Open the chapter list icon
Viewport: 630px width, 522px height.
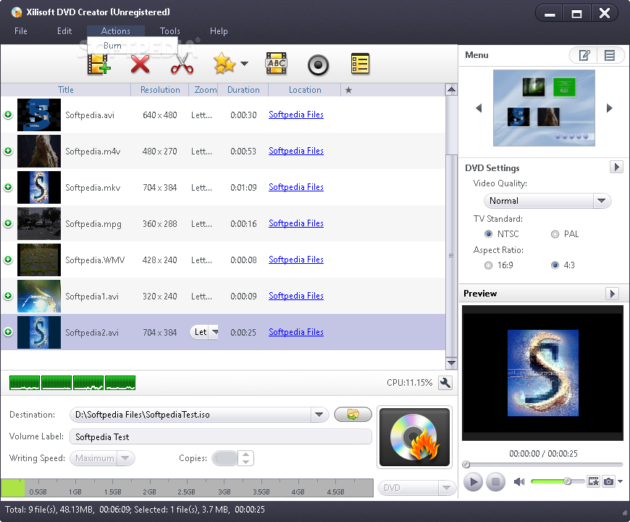(x=360, y=64)
